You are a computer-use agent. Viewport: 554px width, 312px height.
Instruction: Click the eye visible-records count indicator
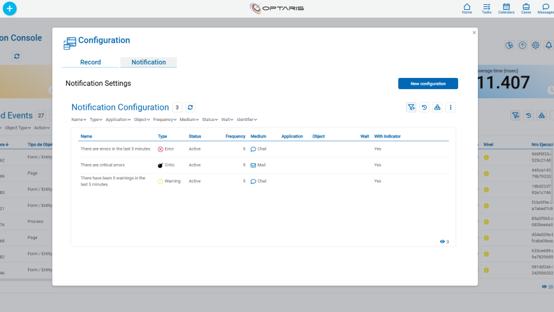click(445, 242)
